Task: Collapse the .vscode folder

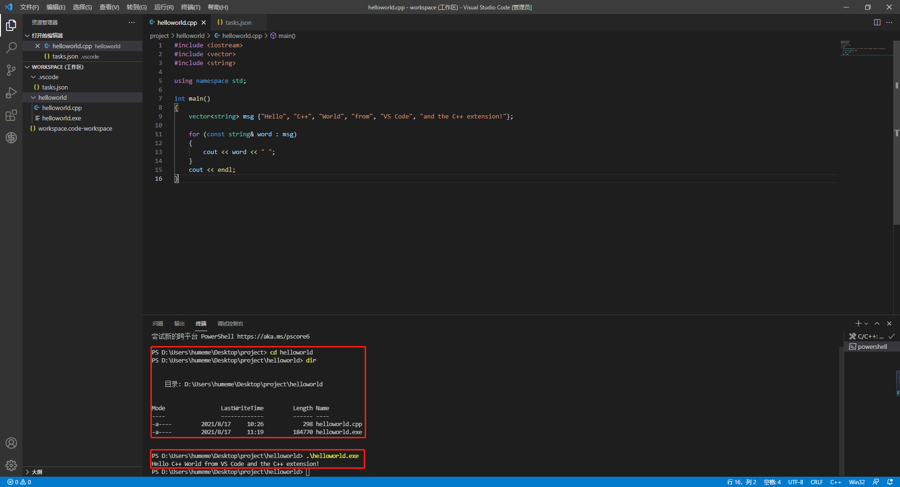Action: click(x=82, y=77)
